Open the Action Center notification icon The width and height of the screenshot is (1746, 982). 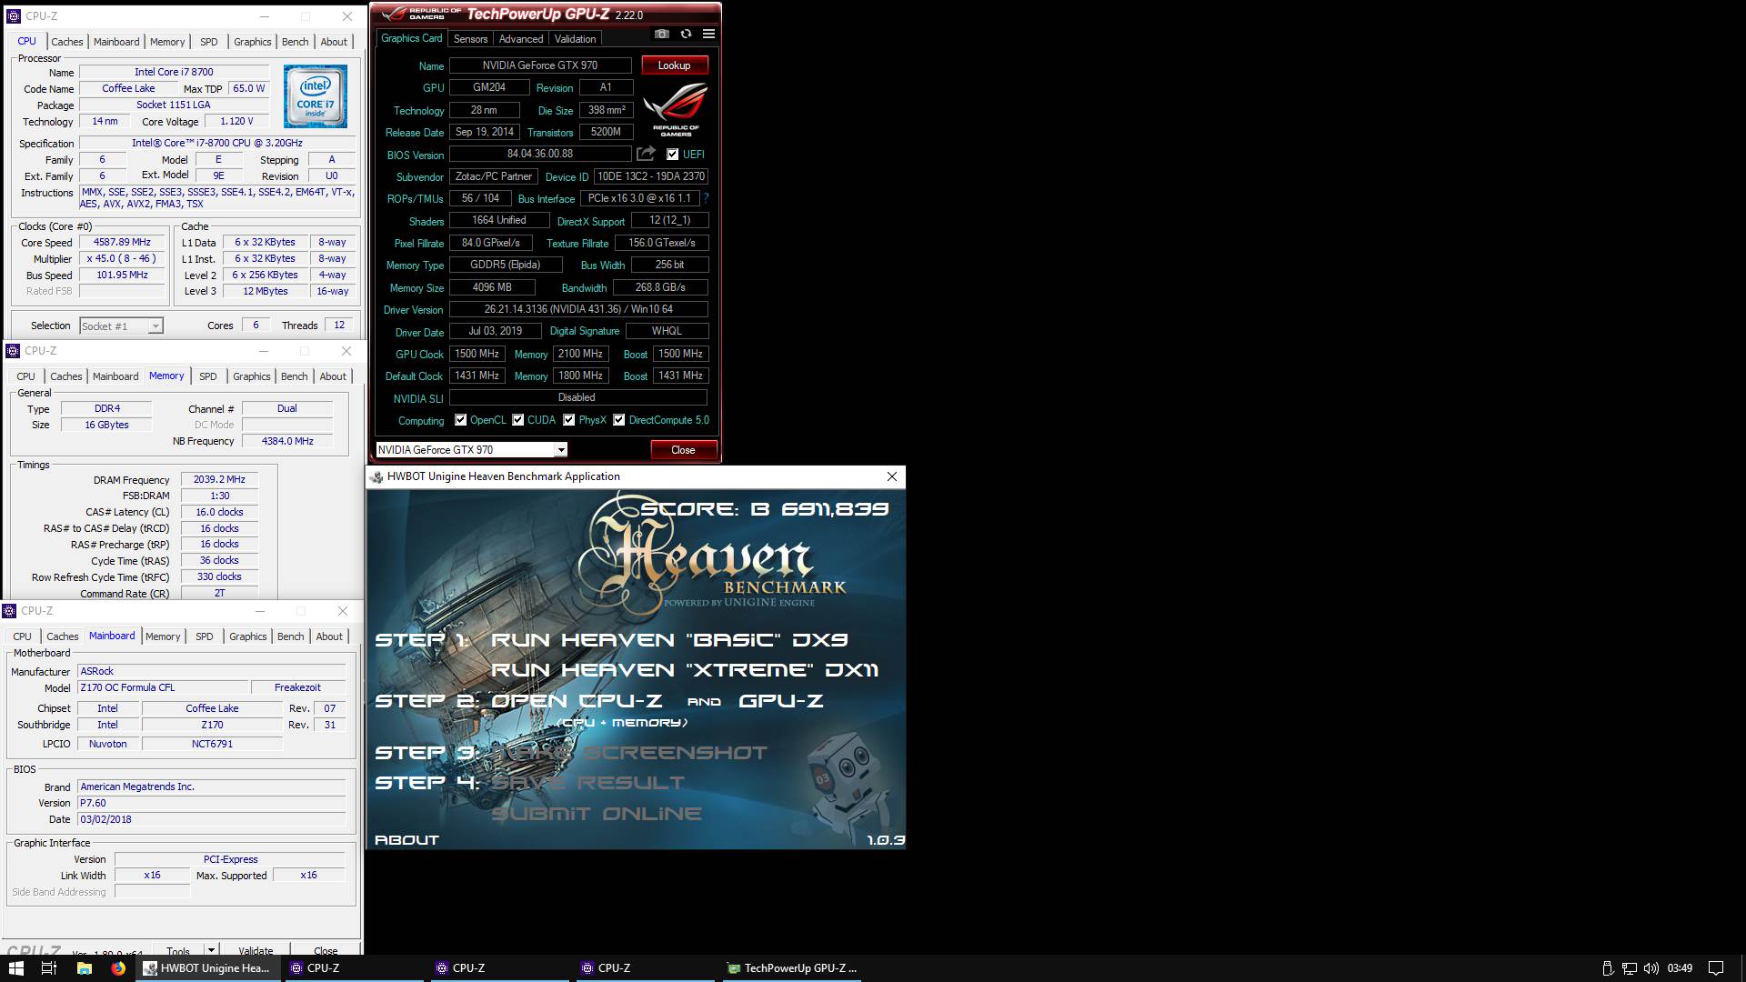coord(1716,968)
